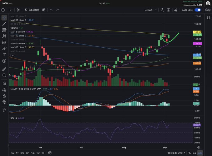Viewport: 212px width, 156px height.
Task: Toggle stay in drawing mode pencil-lock
Action: (x=4, y=90)
